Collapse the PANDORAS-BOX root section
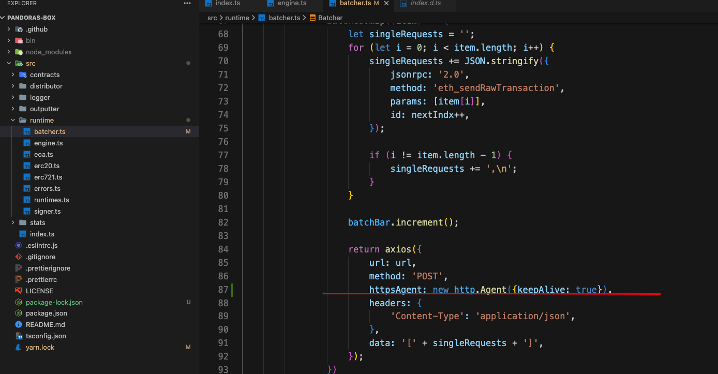The height and width of the screenshot is (374, 718). (x=4, y=18)
